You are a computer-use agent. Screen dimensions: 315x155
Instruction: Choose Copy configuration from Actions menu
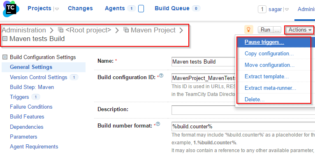[x=269, y=53]
